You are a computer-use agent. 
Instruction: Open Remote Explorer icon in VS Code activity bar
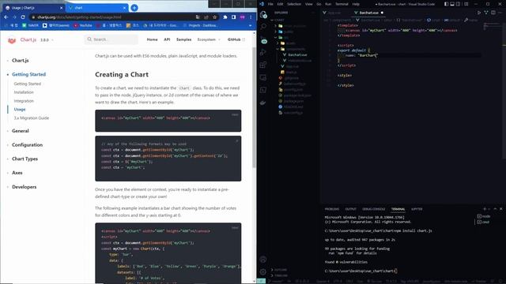click(x=263, y=77)
